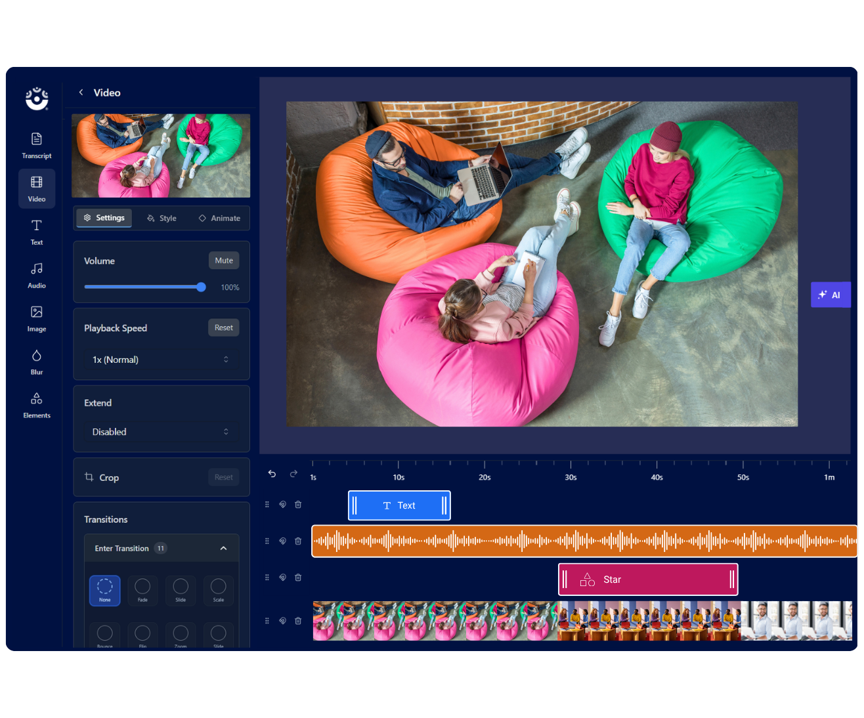
Task: Click the Crop icon in settings panel
Action: pyautogui.click(x=89, y=477)
